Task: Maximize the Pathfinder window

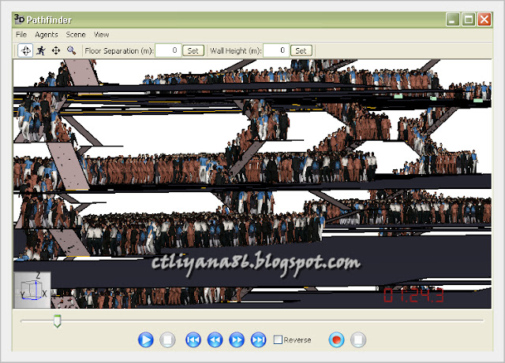Action: point(469,20)
